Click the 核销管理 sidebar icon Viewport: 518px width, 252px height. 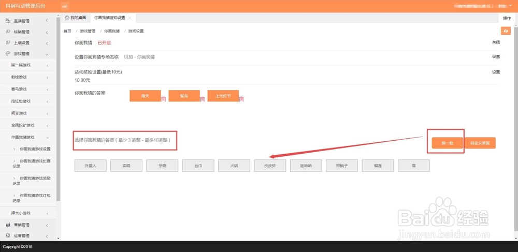(8, 32)
